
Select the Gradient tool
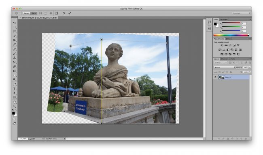coord(15,71)
